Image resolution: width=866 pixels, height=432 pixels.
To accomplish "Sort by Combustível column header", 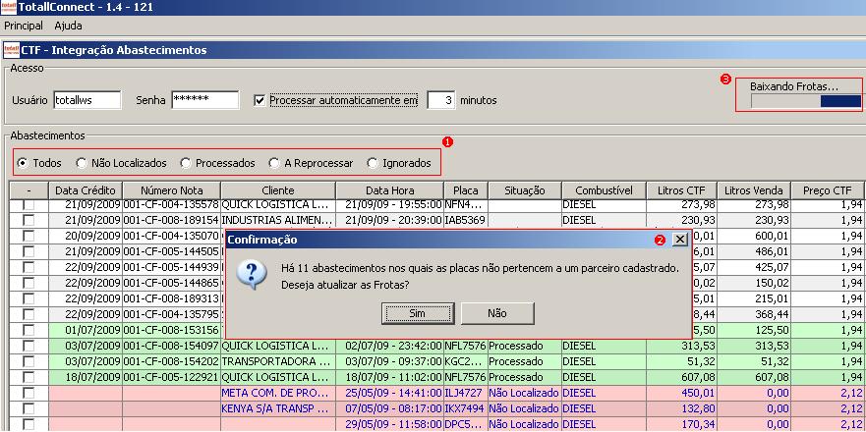I will pos(605,190).
